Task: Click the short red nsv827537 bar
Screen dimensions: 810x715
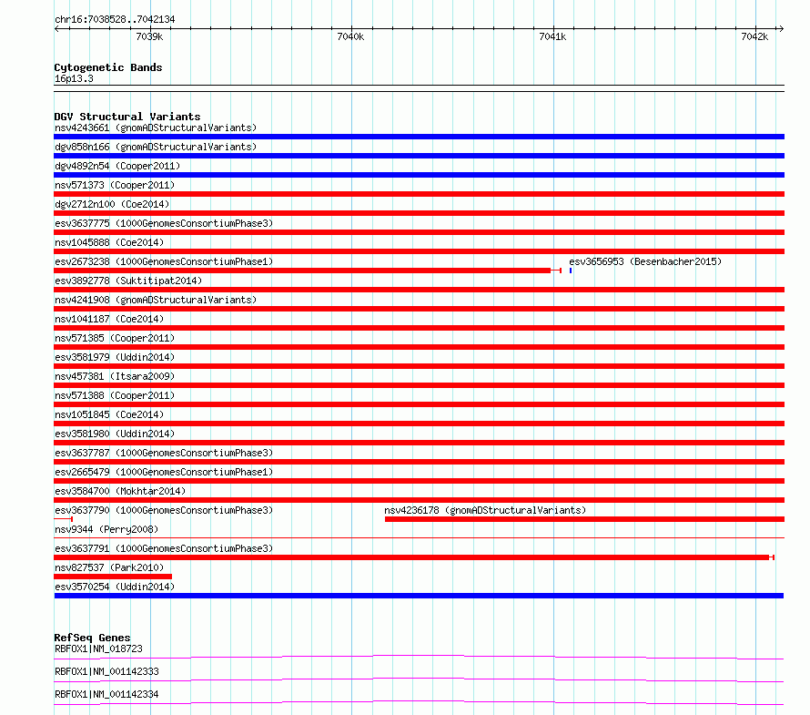Action: point(113,577)
